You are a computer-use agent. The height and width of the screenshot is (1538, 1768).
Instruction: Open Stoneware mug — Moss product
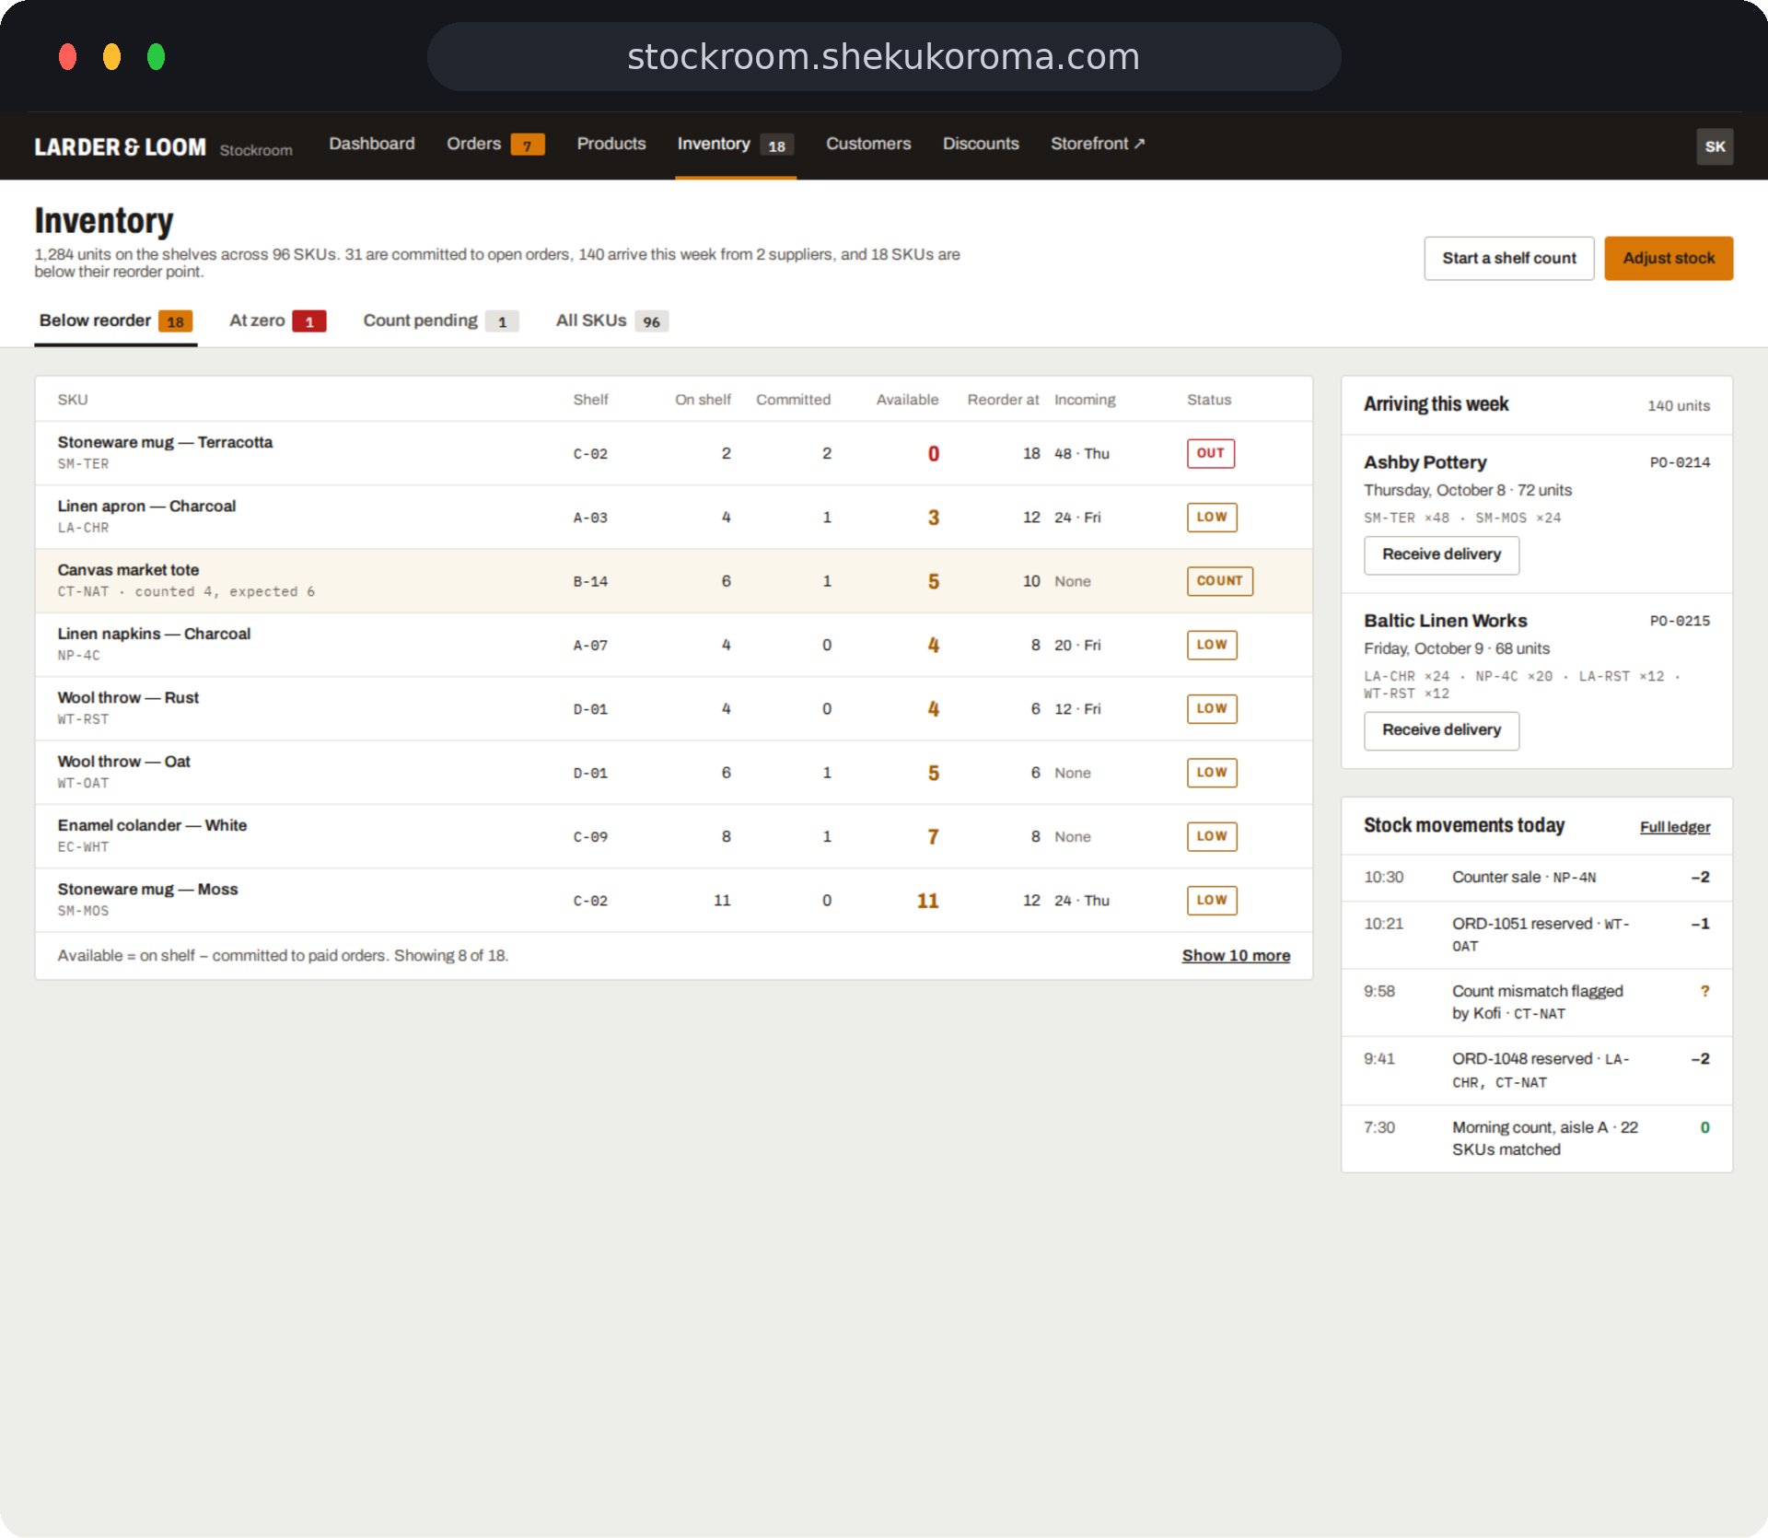pyautogui.click(x=147, y=890)
